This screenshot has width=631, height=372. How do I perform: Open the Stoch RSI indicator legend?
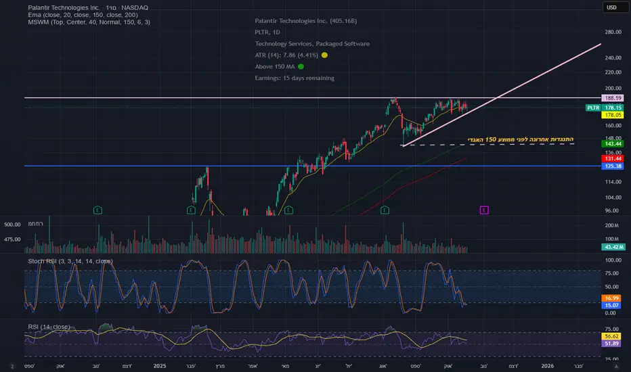pyautogui.click(x=70, y=261)
